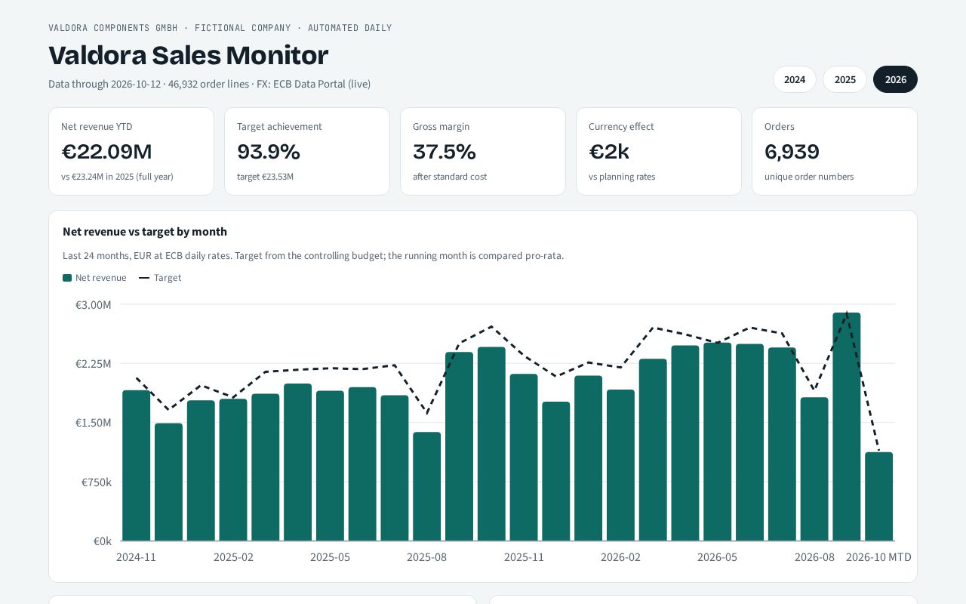Select the €750k y-axis label
Image resolution: width=966 pixels, height=604 pixels.
click(x=97, y=482)
